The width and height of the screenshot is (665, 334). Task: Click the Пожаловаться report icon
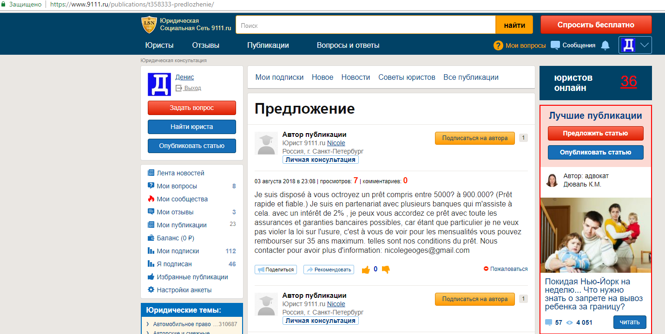[486, 269]
